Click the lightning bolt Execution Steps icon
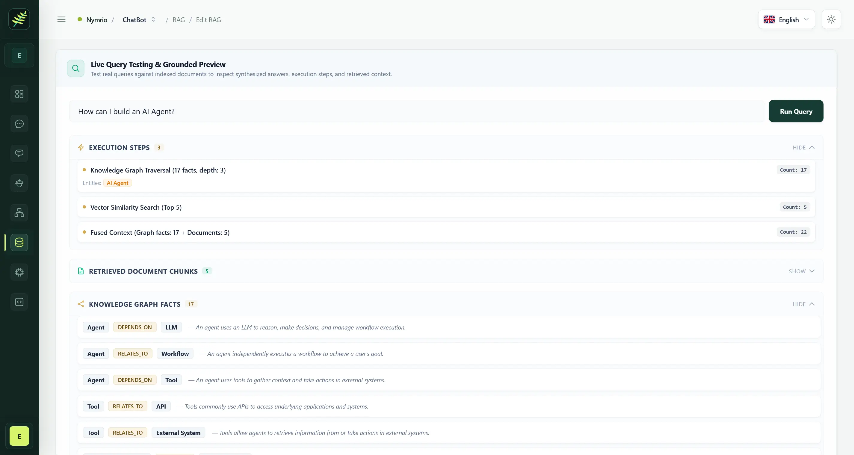 81,148
